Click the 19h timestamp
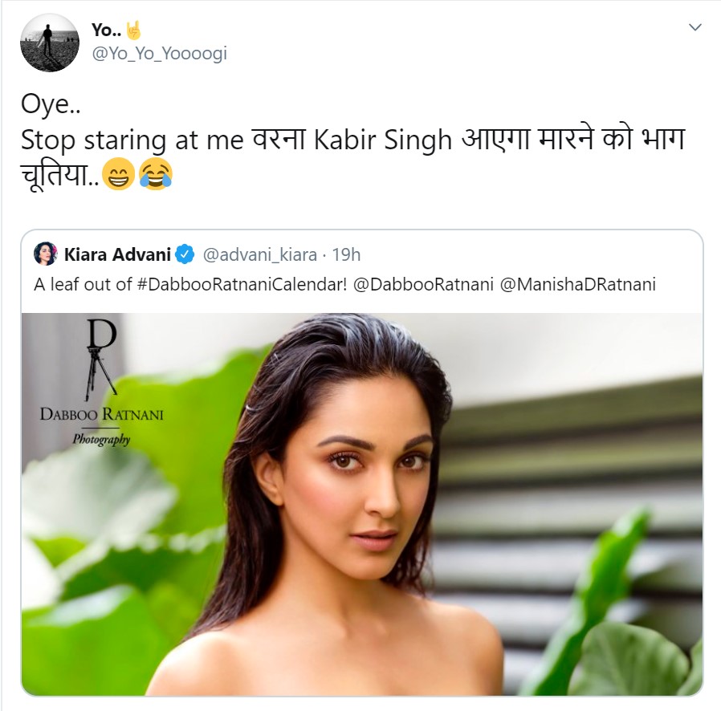This screenshot has height=711, width=721. [346, 254]
